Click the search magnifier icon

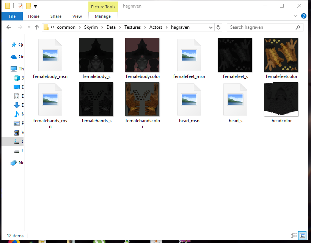(x=298, y=27)
